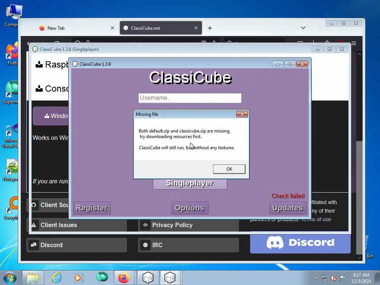Select the ClassiCube.net browser tab
This screenshot has height=285, width=380.
click(x=161, y=28)
